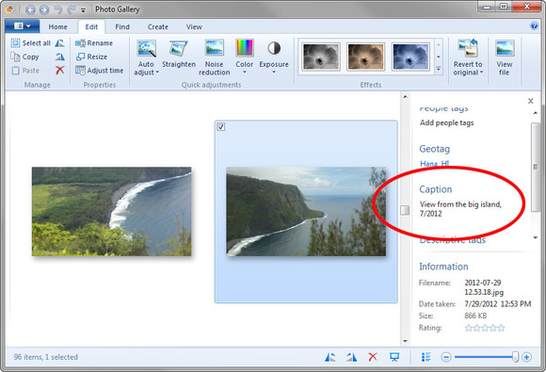The height and width of the screenshot is (372, 546).
Task: Open the Resize tool
Action: point(91,57)
